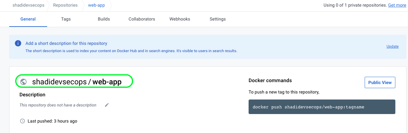The height and width of the screenshot is (133, 408).
Task: Click the Public View button
Action: click(x=380, y=82)
